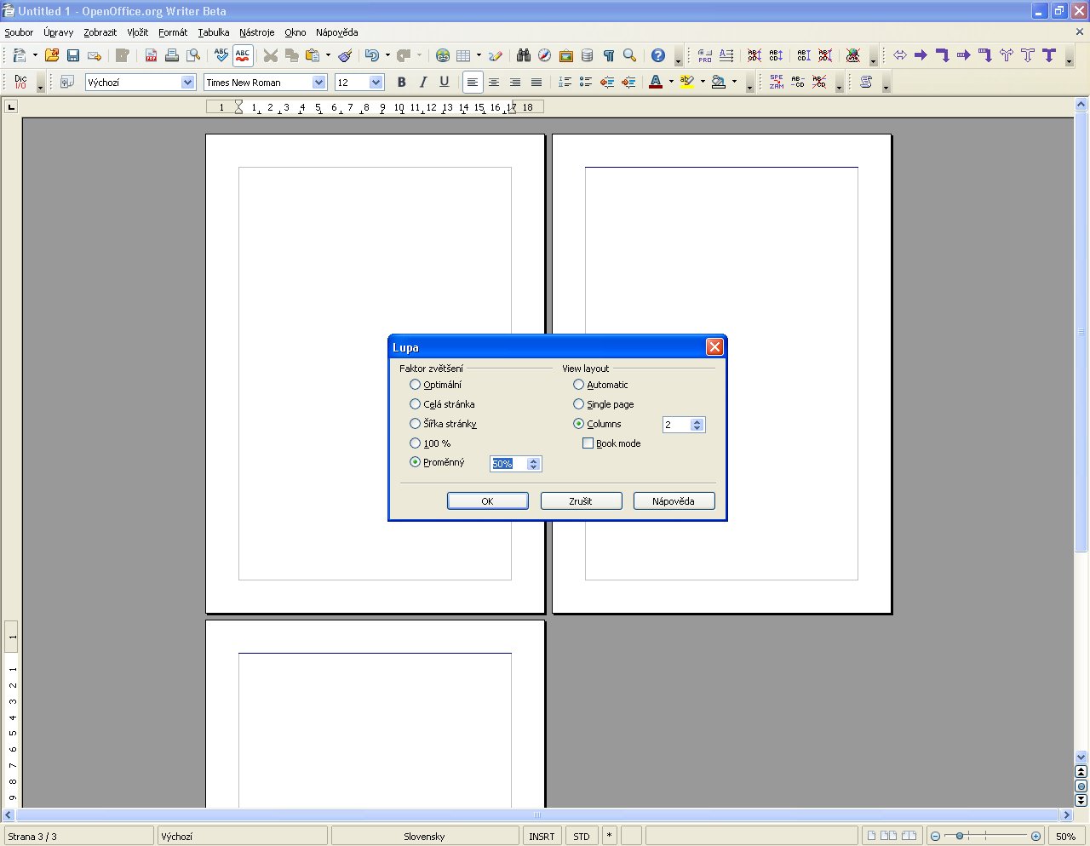1090x846 pixels.
Task: Open Data Sources cylinder icon
Action: point(588,55)
